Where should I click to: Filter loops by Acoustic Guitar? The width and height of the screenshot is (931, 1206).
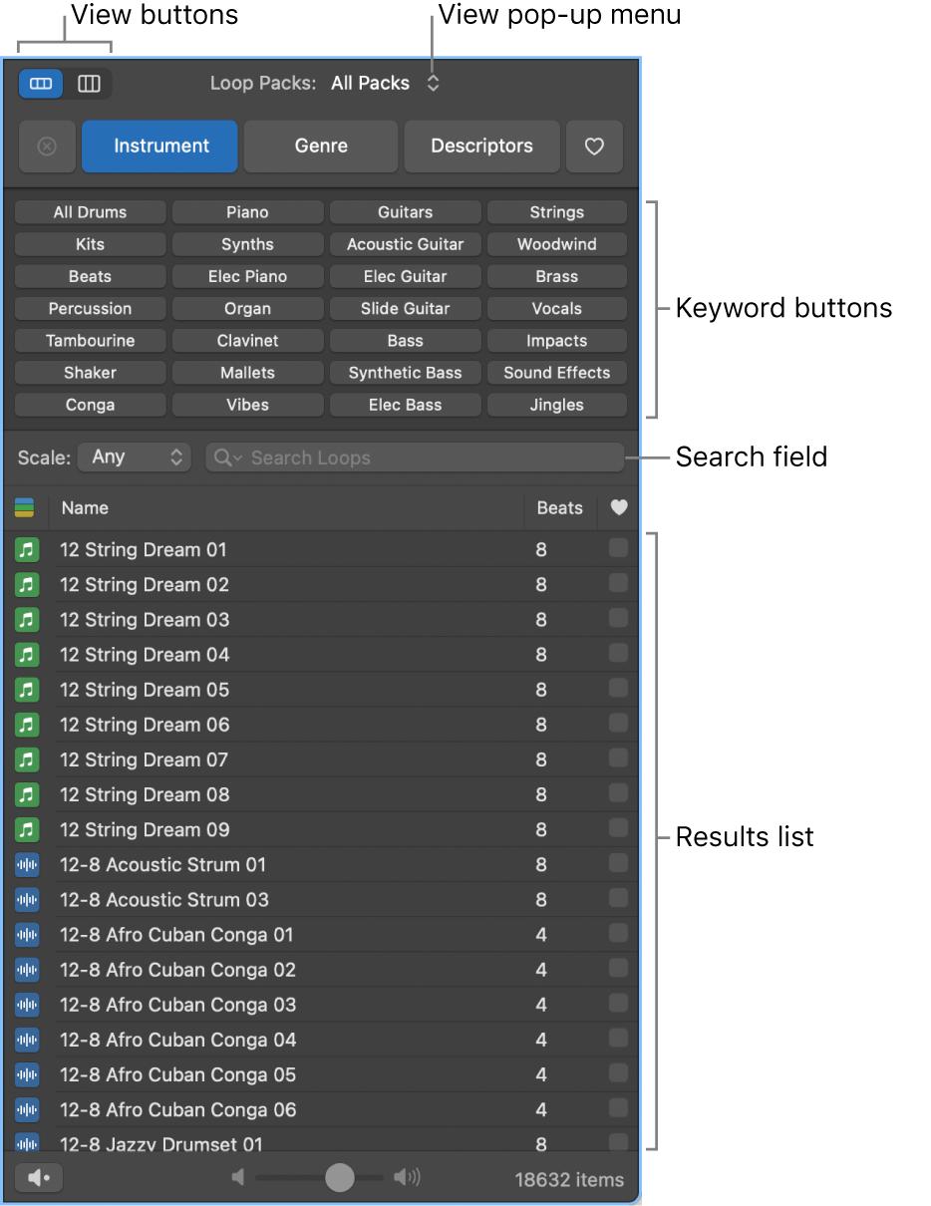[405, 244]
